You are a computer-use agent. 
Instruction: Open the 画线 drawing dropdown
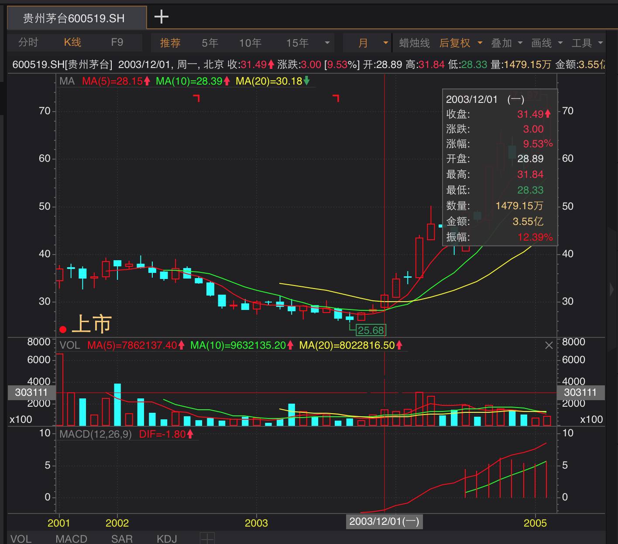[x=547, y=43]
